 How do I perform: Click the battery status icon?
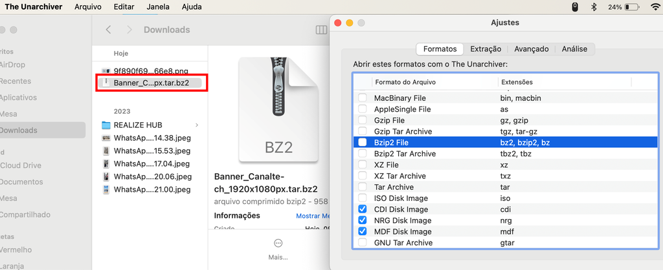632,7
